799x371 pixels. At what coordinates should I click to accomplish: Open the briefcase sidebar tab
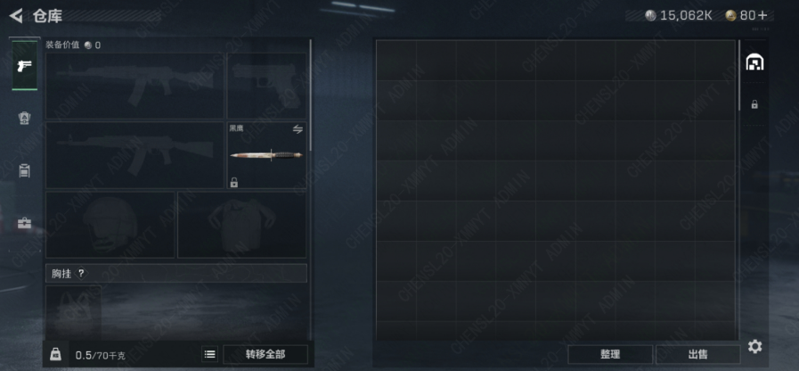point(24,223)
